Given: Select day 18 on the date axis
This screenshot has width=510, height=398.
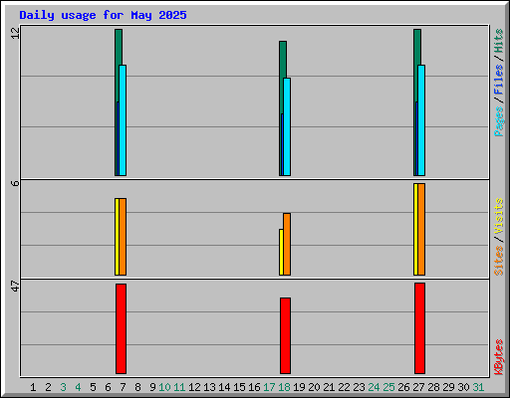Looking at the screenshot, I should [284, 387].
